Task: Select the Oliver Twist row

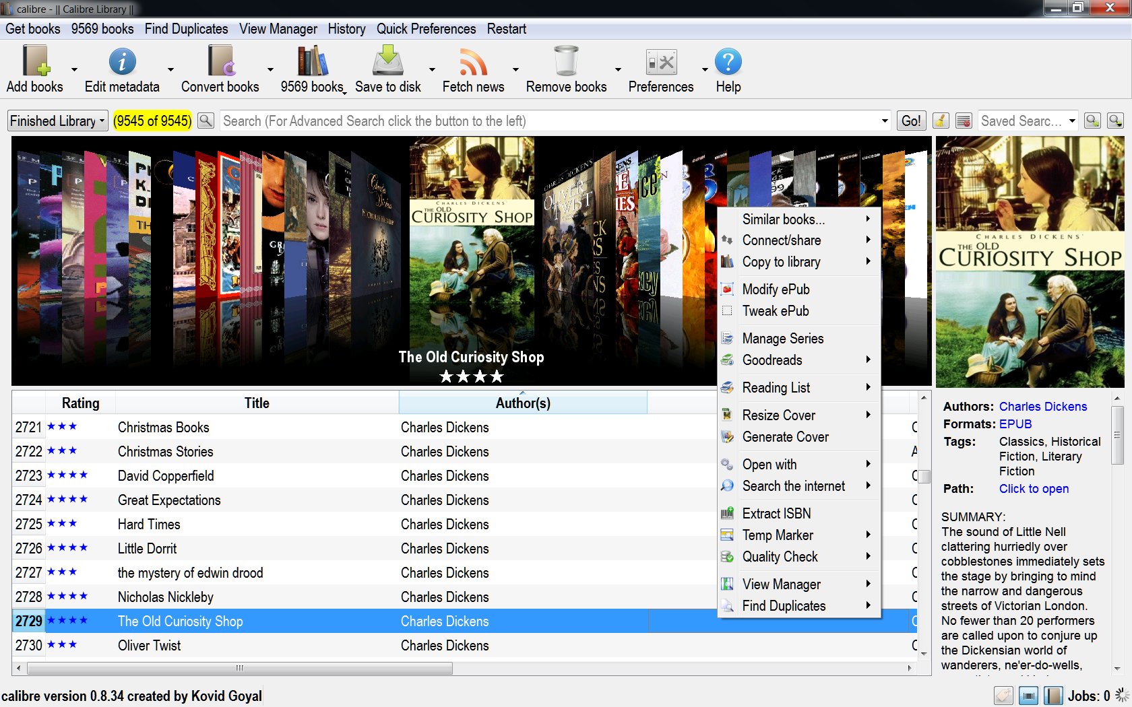Action: [465, 646]
